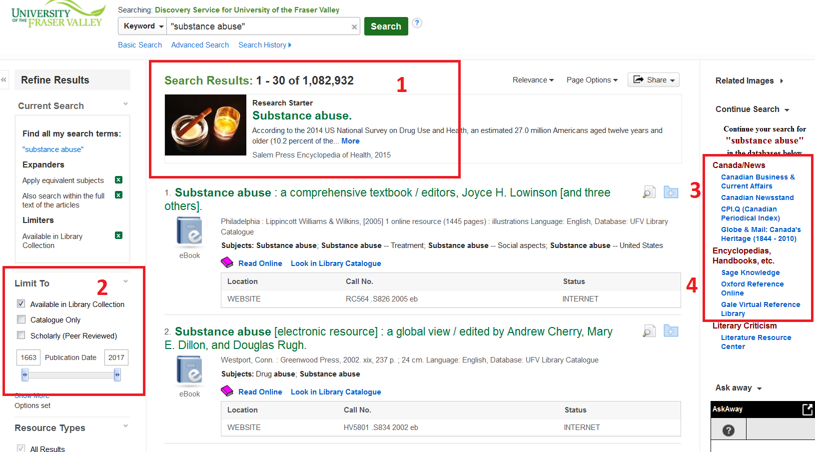Toggle the All Results checkbox

pyautogui.click(x=21, y=448)
